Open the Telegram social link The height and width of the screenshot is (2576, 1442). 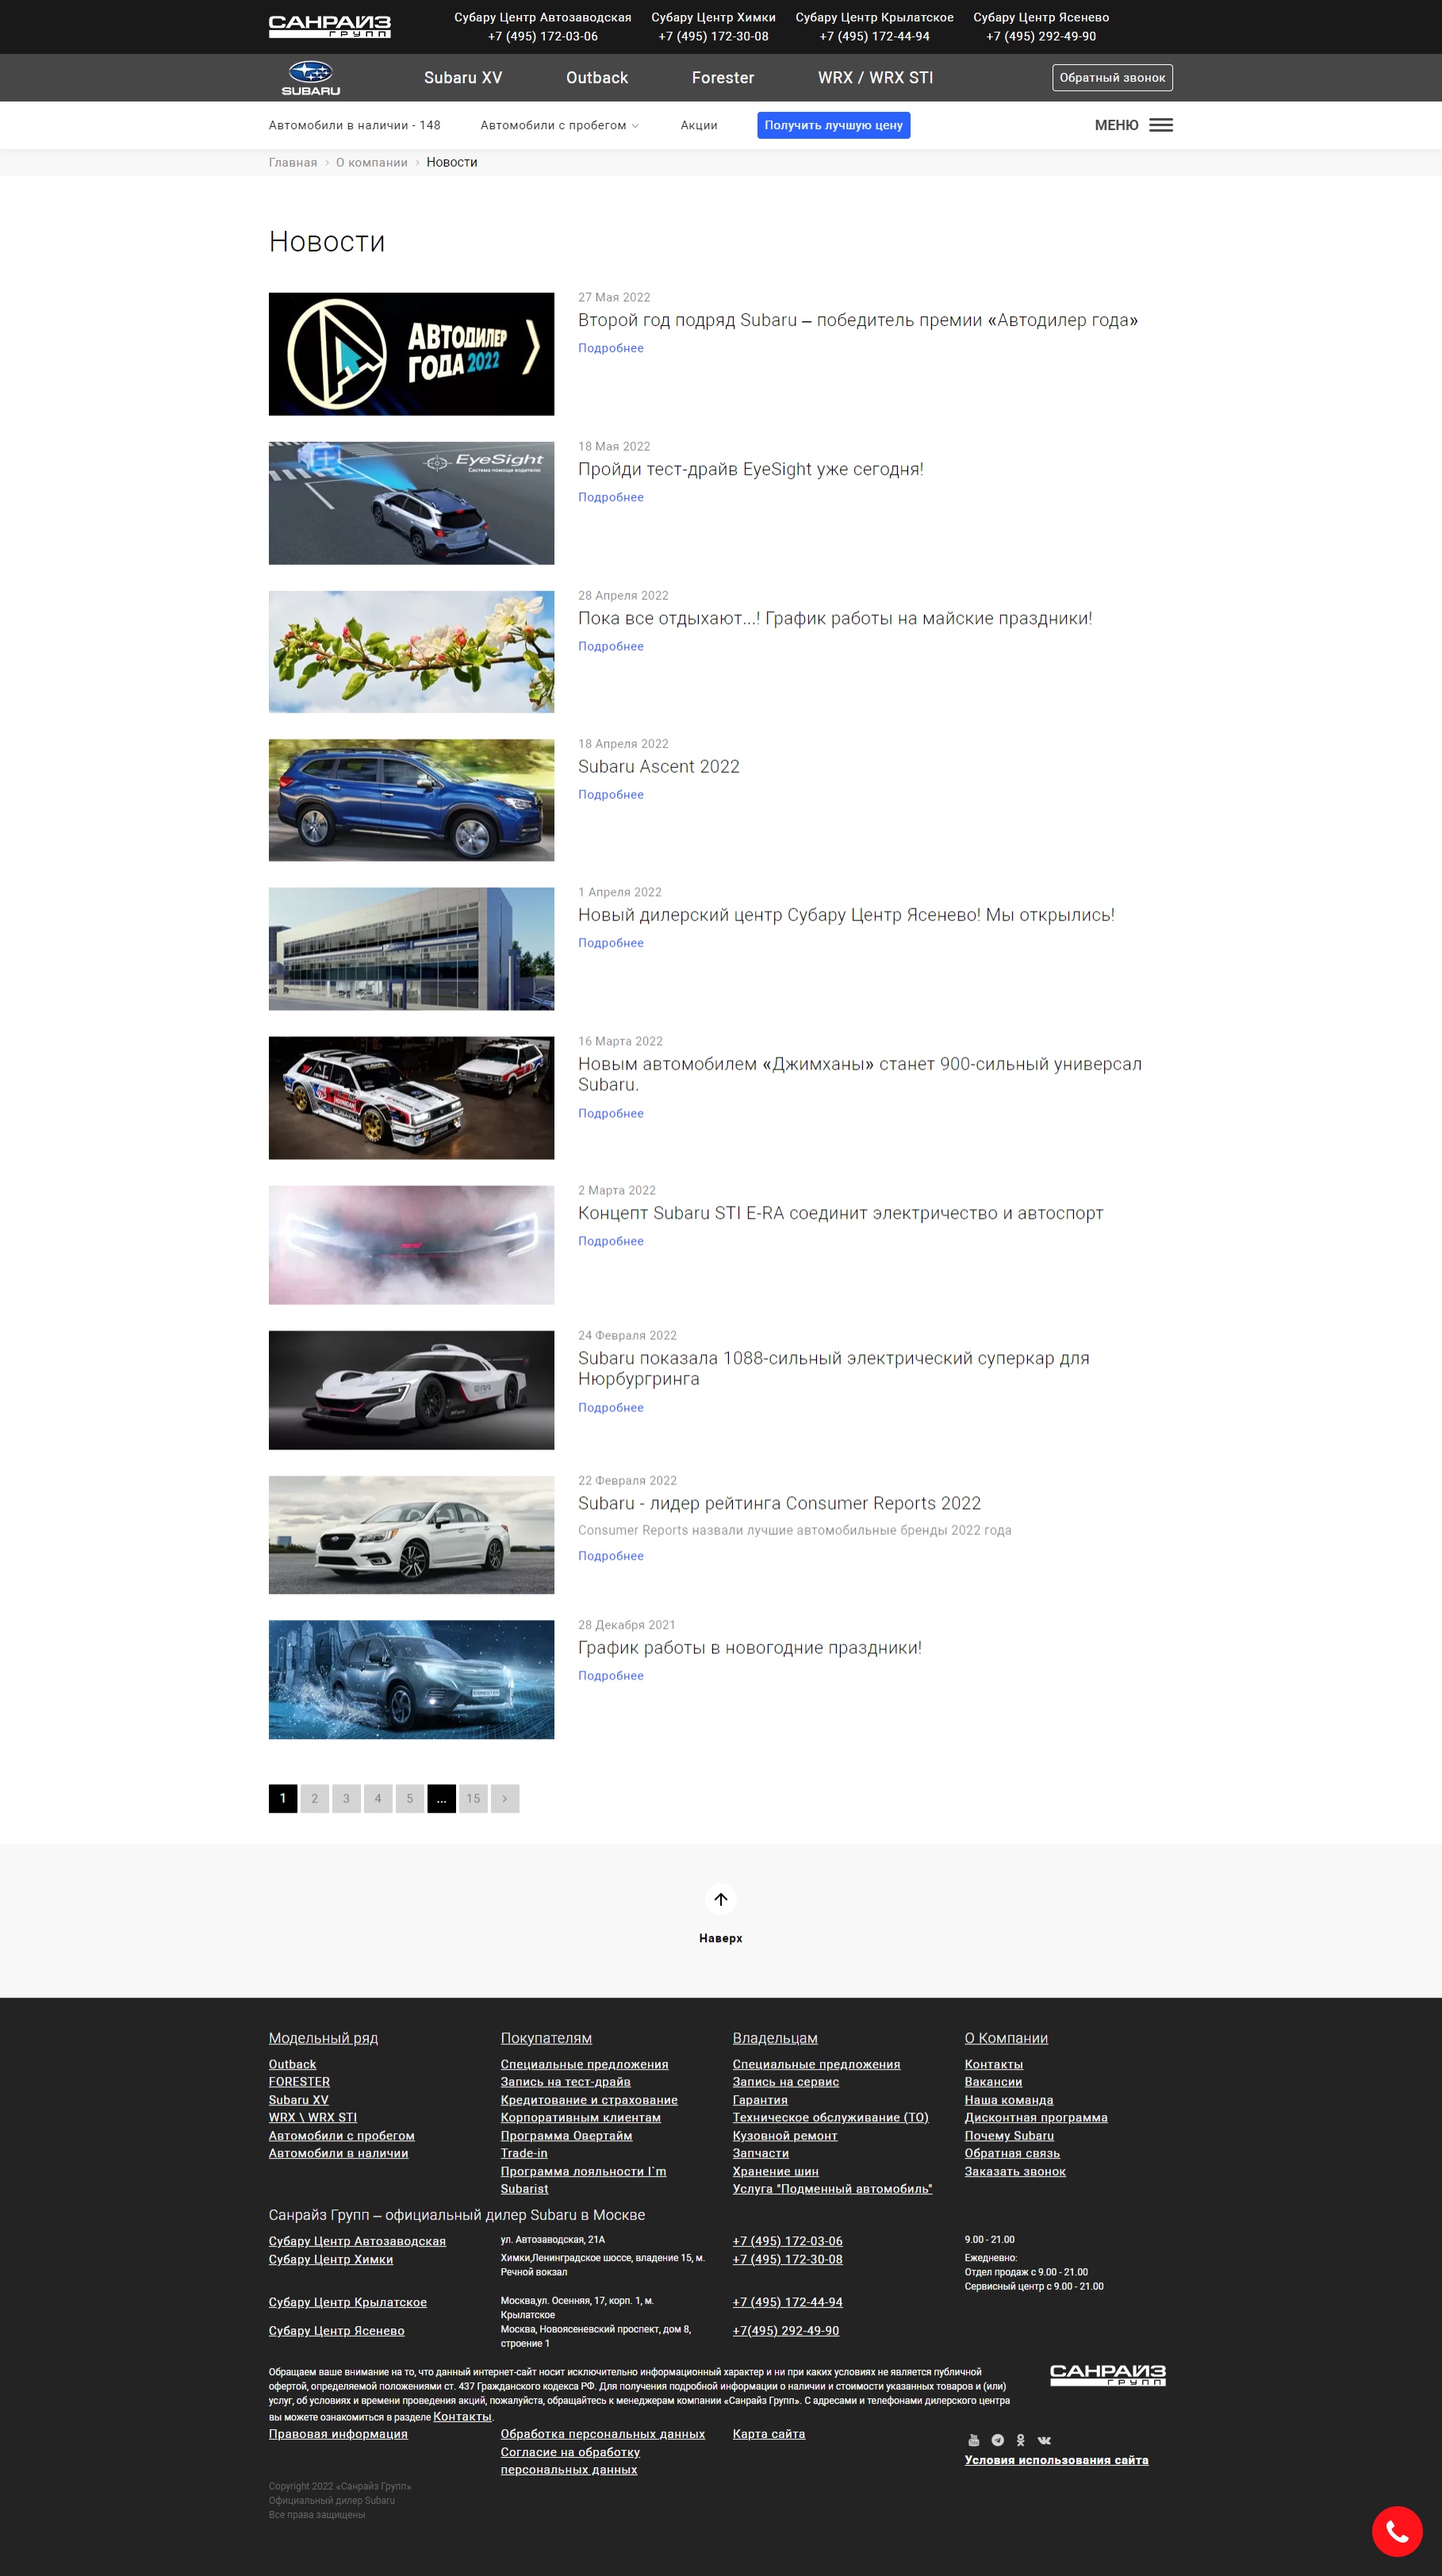(x=997, y=2440)
